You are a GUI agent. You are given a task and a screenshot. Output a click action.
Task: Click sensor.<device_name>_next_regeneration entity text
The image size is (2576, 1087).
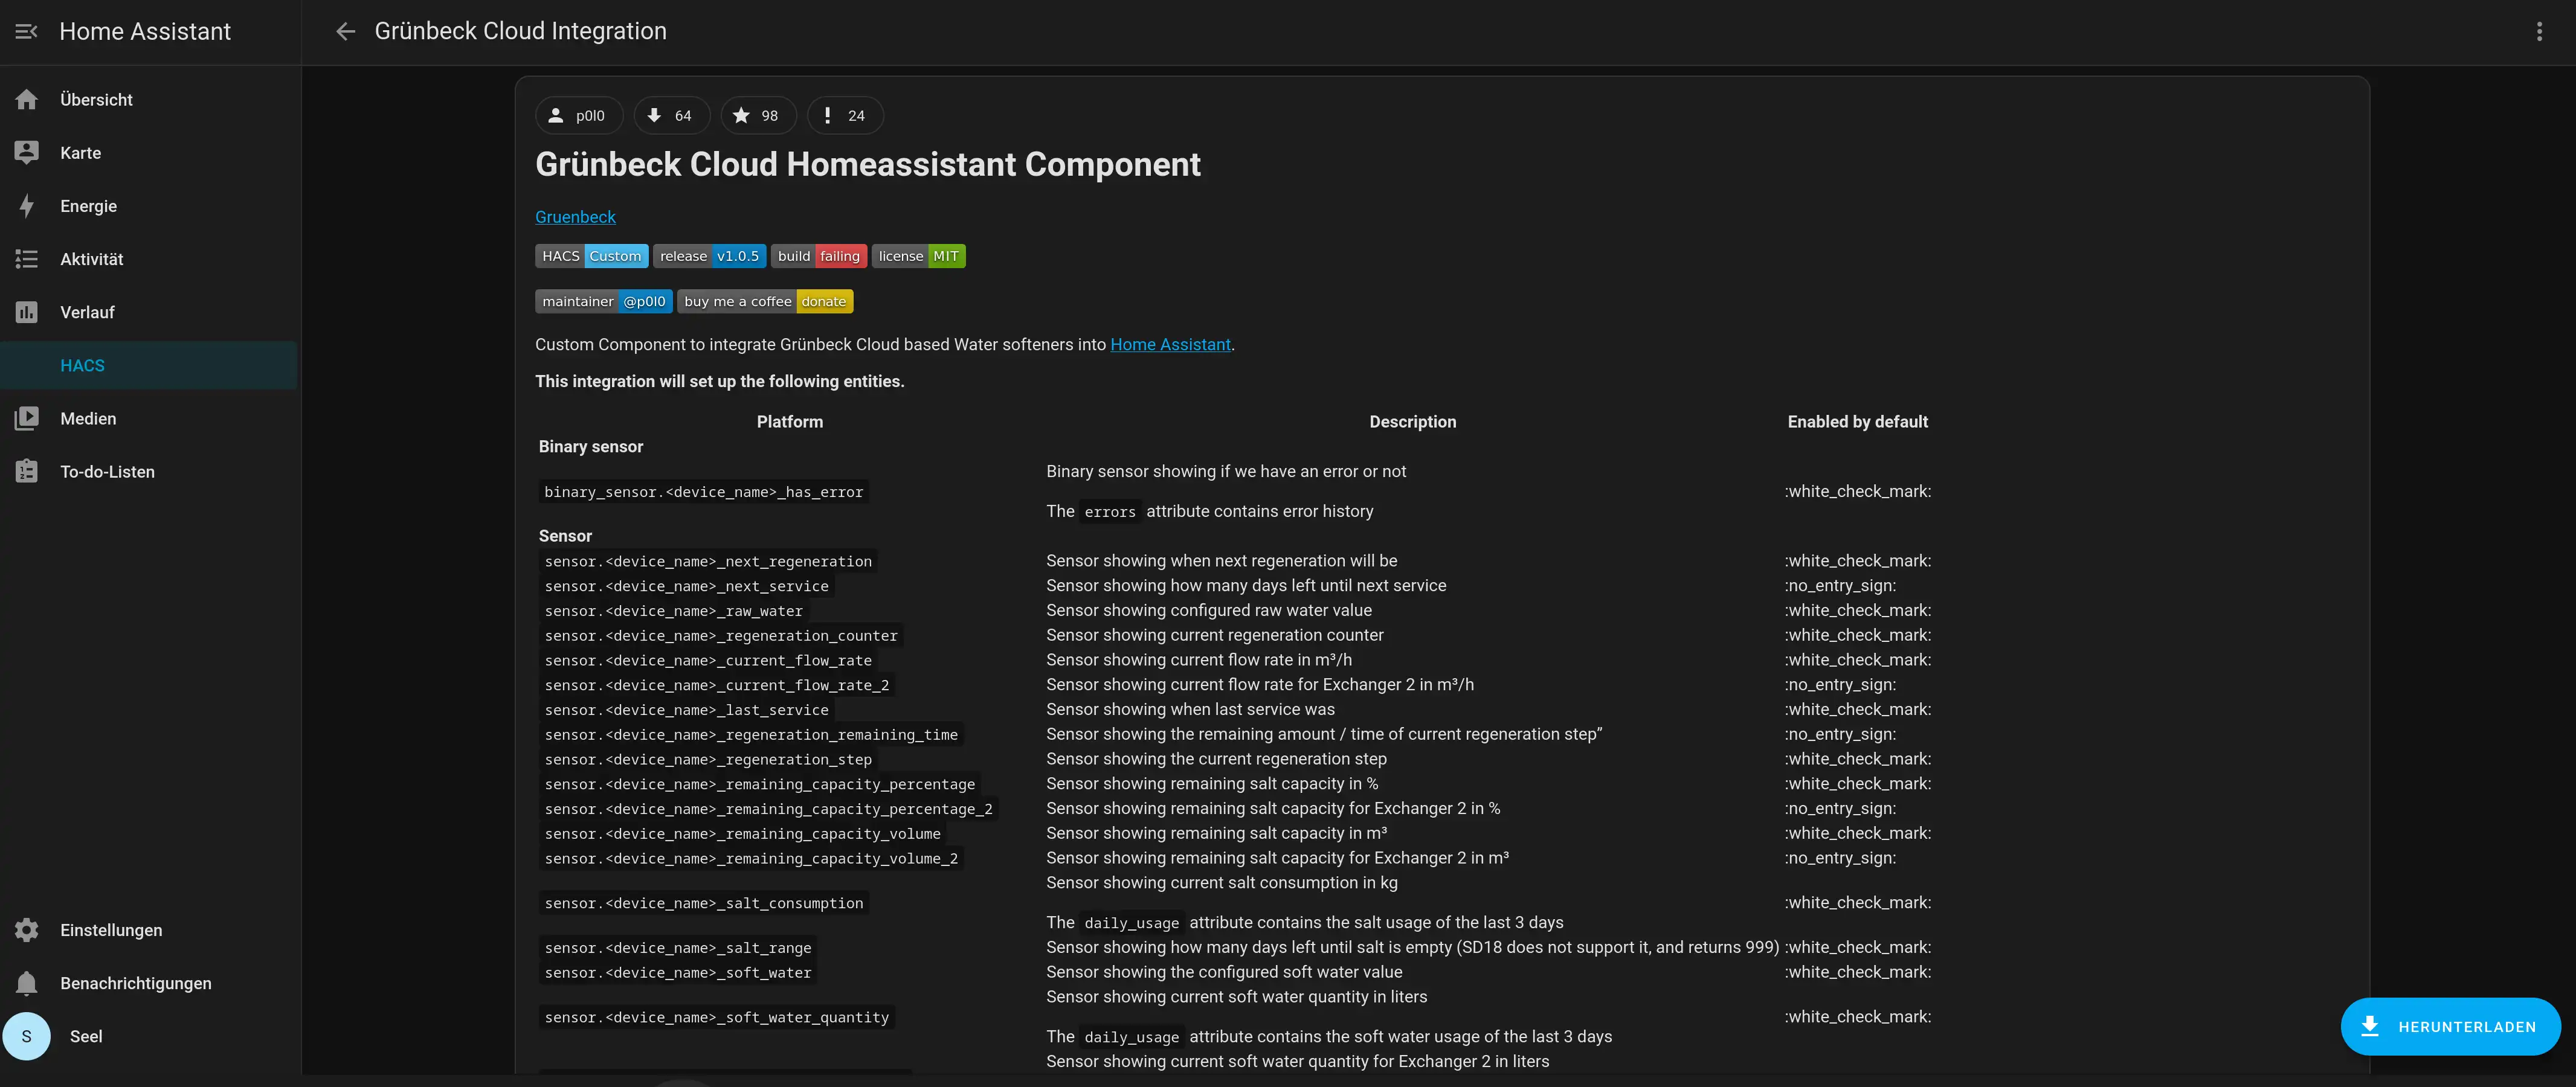coord(708,562)
